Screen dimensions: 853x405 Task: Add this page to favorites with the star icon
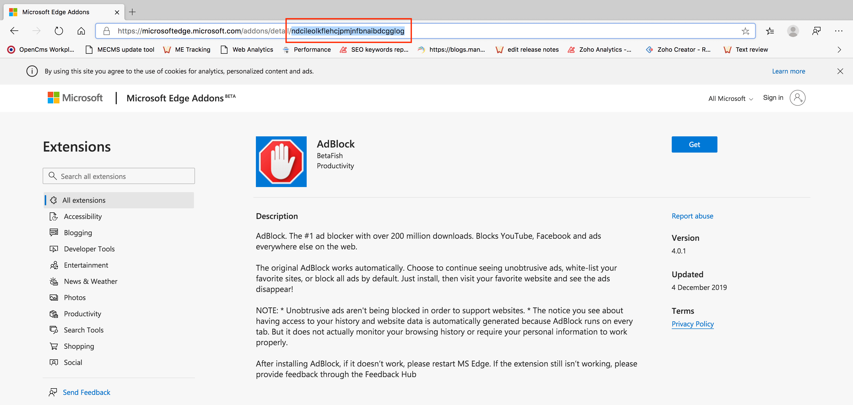[x=745, y=31]
